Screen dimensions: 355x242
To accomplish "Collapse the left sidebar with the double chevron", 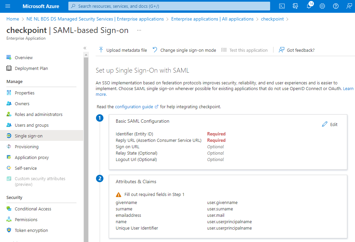I will [85, 48].
